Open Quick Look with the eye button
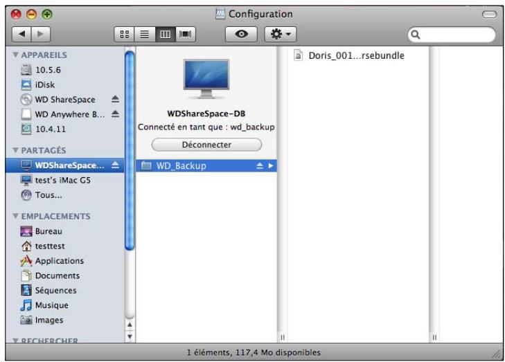505x362 pixels. (x=241, y=34)
